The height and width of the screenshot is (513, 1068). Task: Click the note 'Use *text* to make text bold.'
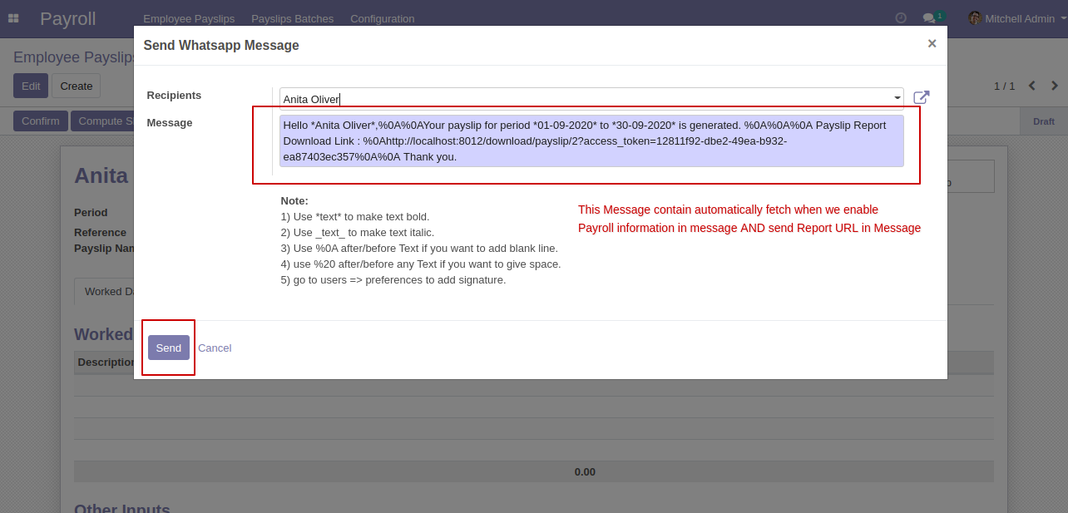(x=355, y=216)
